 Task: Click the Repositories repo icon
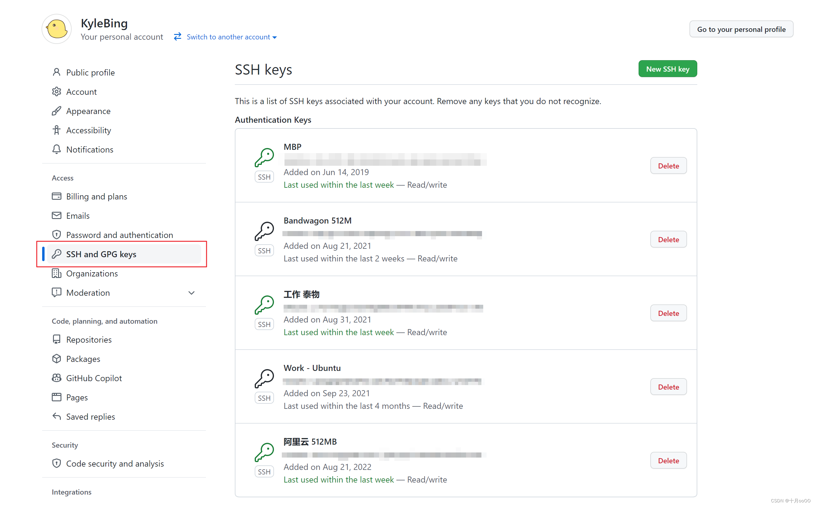[57, 339]
